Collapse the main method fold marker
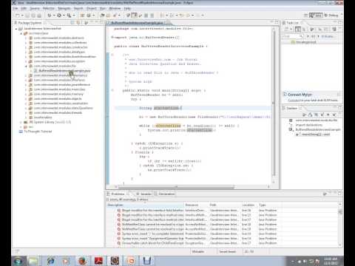This screenshot has width=355, height=266. coord(112,90)
